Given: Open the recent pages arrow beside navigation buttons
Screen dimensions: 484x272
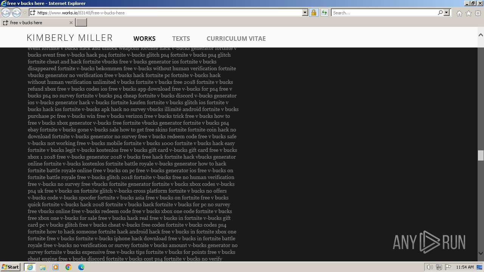Looking at the screenshot, I should 25,13.
